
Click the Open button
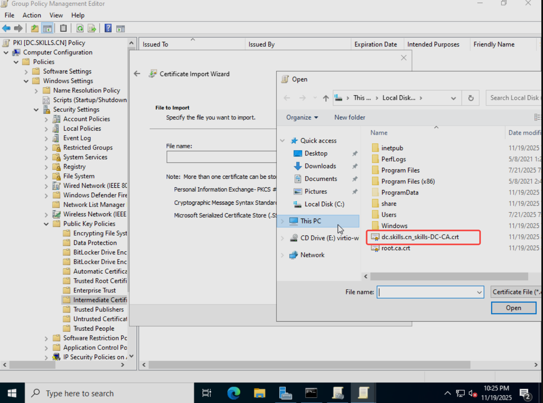tap(513, 308)
